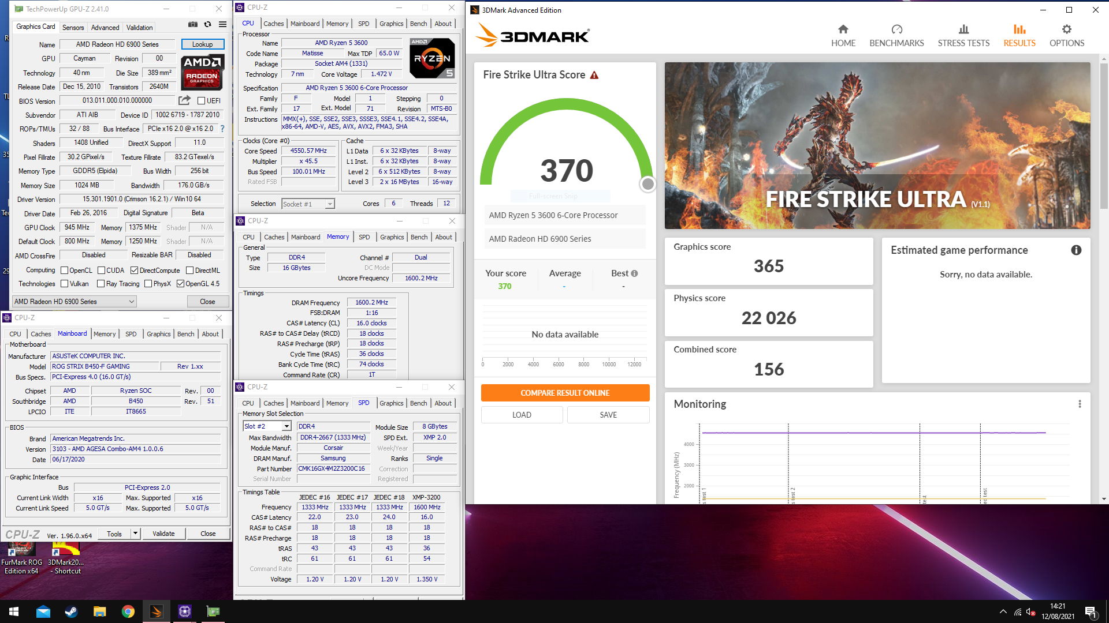The image size is (1109, 623).
Task: Click the Ryzen 5 logo in CPU-Z
Action: tap(432, 58)
